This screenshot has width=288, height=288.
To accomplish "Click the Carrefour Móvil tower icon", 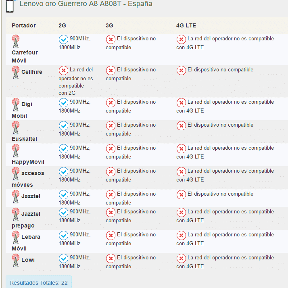I will tap(16, 41).
